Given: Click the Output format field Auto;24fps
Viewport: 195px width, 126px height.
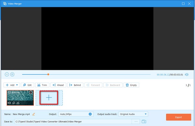Looking at the screenshot, I should 76,114.
